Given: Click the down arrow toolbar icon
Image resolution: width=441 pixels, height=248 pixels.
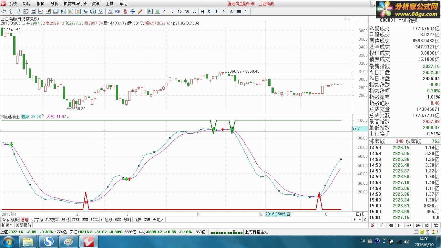Looking at the screenshot, I should coord(19,11).
